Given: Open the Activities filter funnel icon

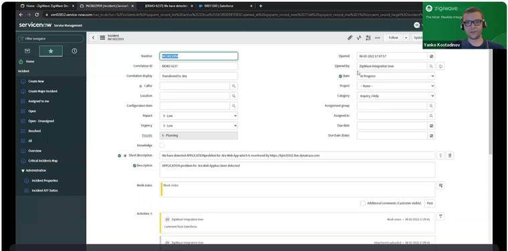Looking at the screenshot, I should [x=440, y=216].
